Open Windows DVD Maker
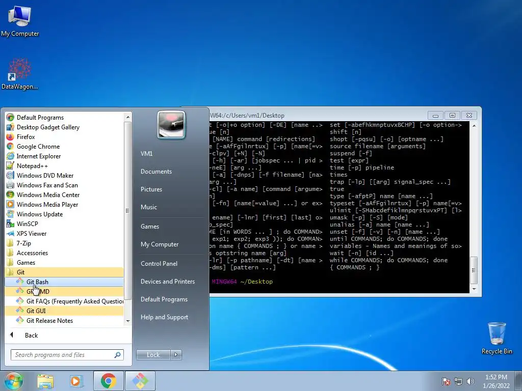522x391 pixels. coord(65,175)
